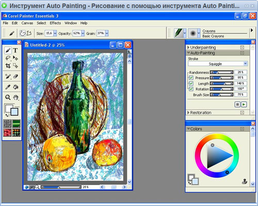
Task: Select the Dropper eyedropper tool
Action: 8,87
